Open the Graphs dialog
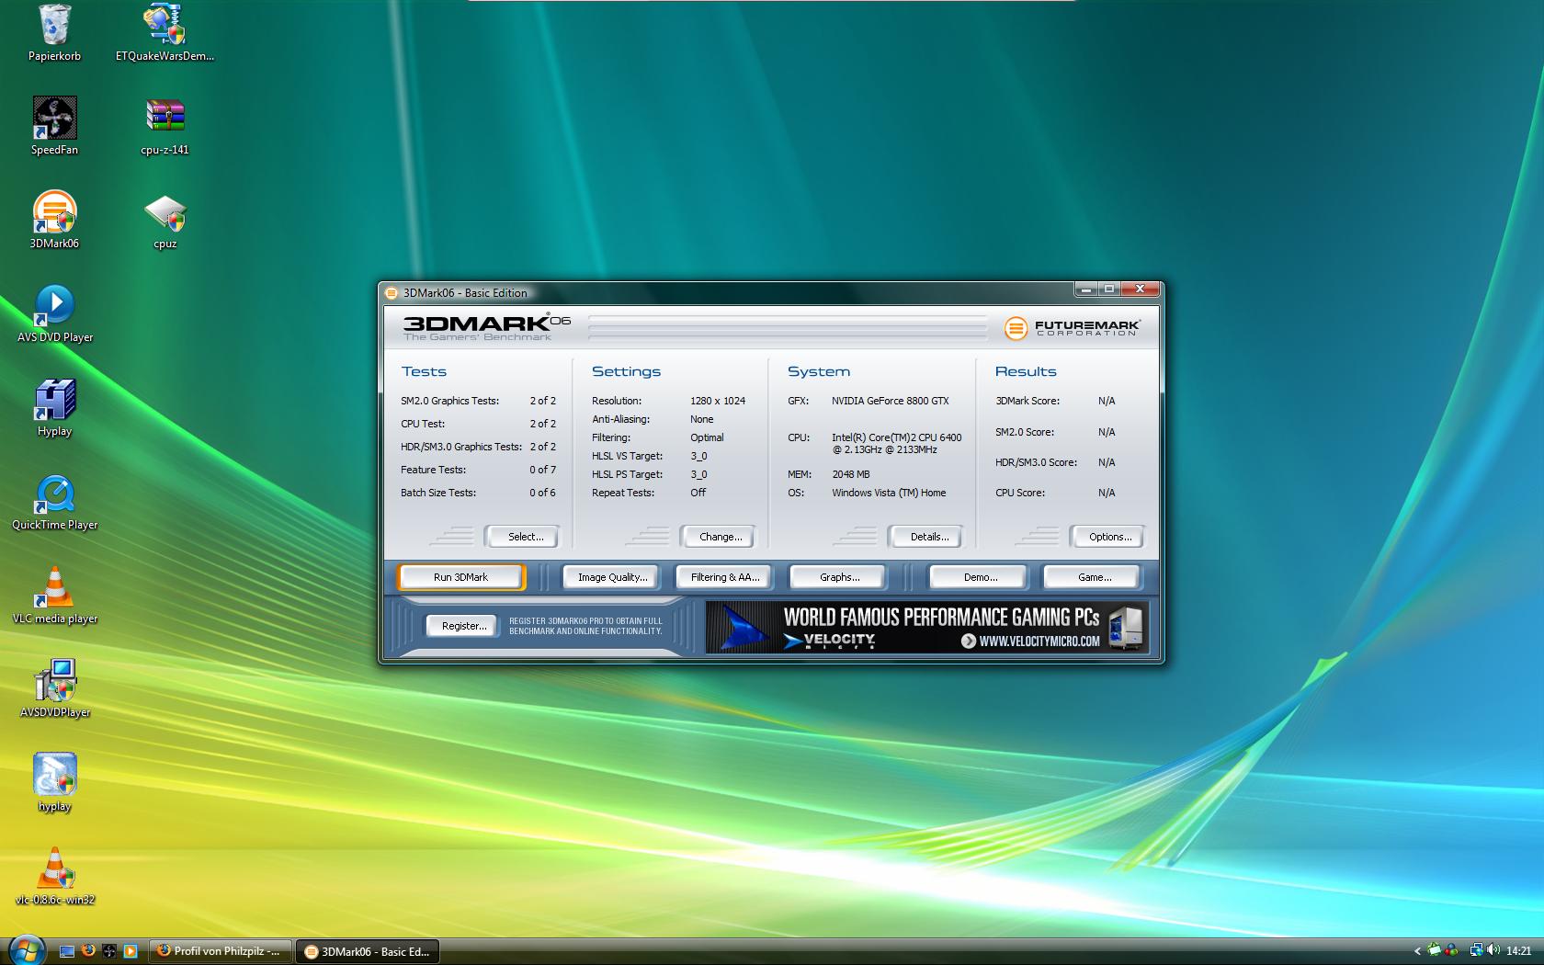The width and height of the screenshot is (1544, 965). coord(839,577)
